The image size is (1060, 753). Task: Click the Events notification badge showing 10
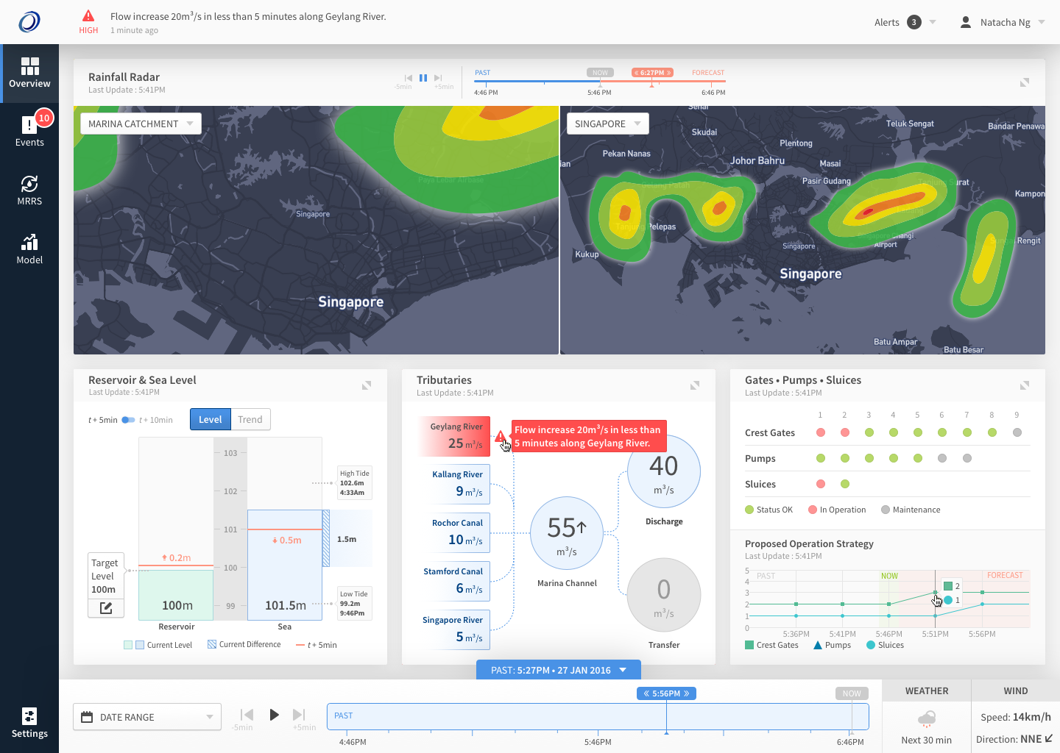44,118
